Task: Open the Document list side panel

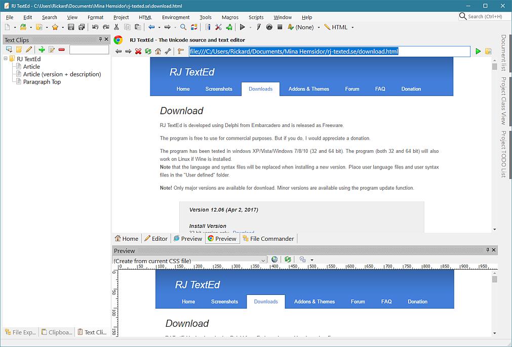Action: click(503, 53)
